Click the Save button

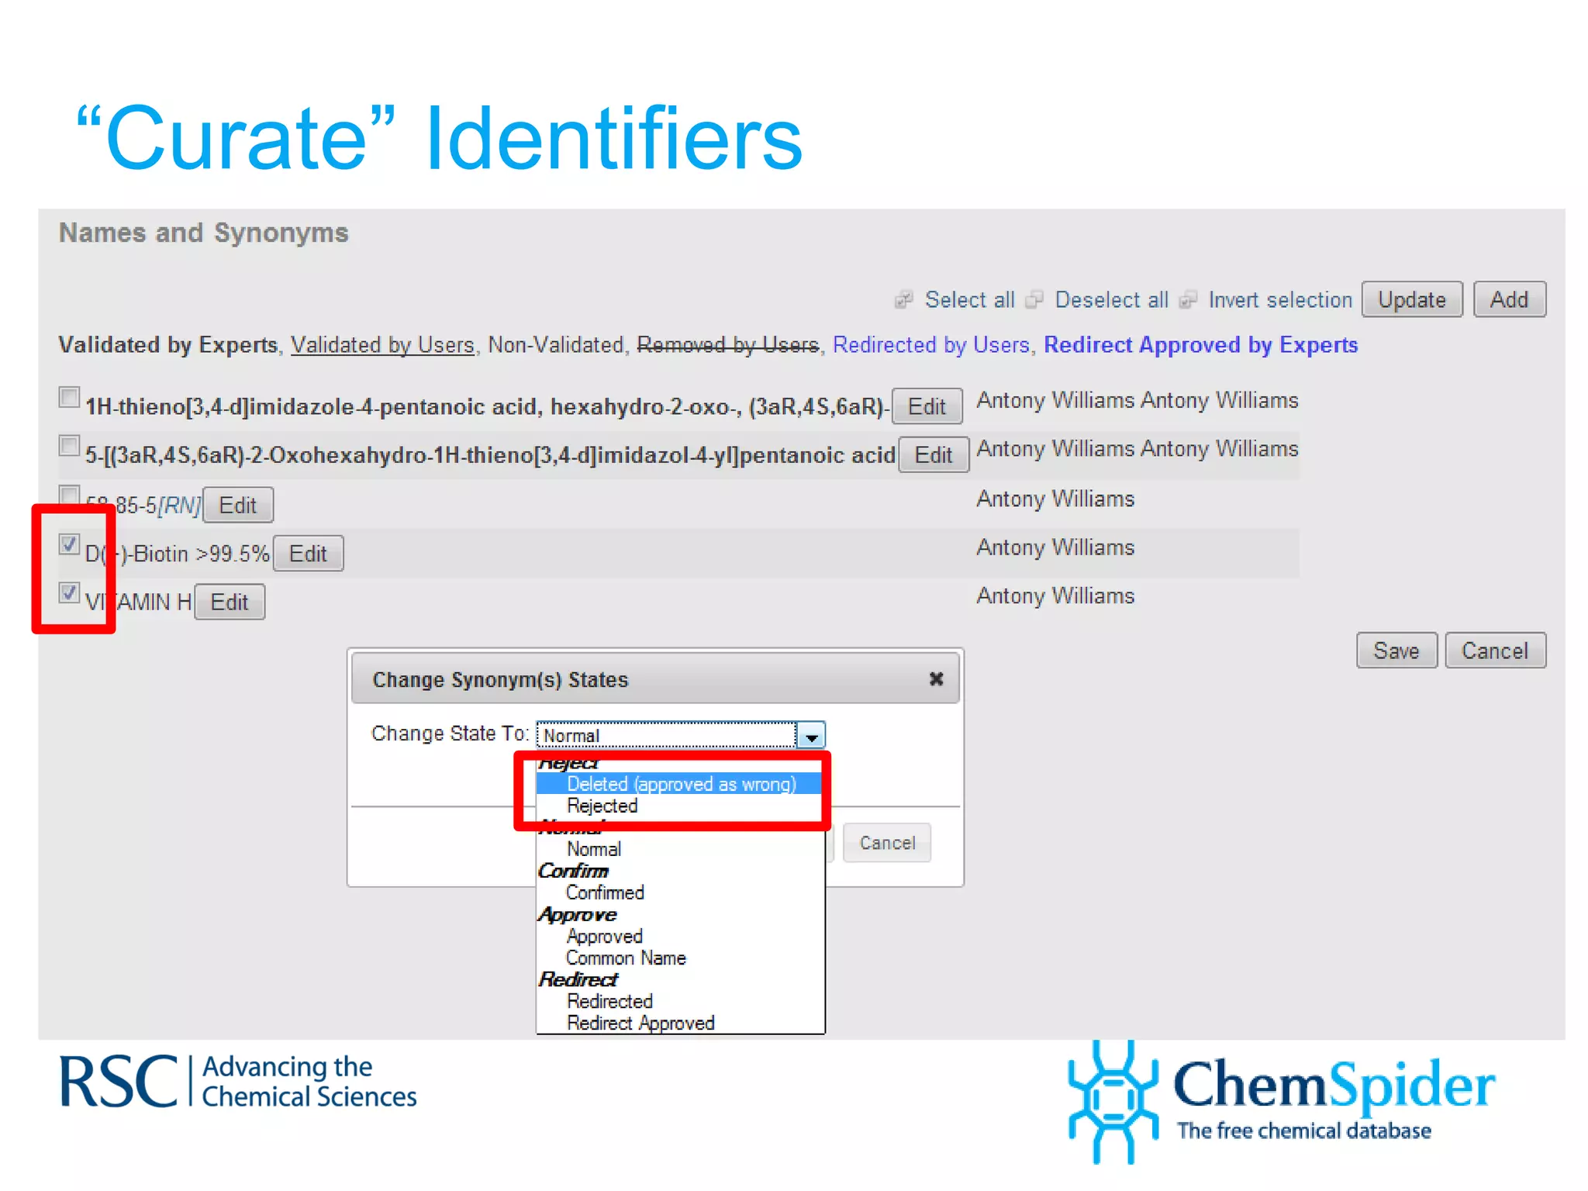(x=1396, y=651)
